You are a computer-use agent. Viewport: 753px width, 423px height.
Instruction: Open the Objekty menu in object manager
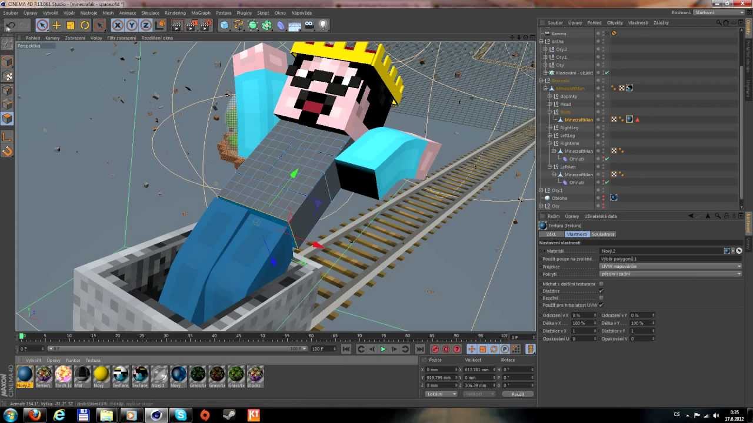tap(615, 23)
